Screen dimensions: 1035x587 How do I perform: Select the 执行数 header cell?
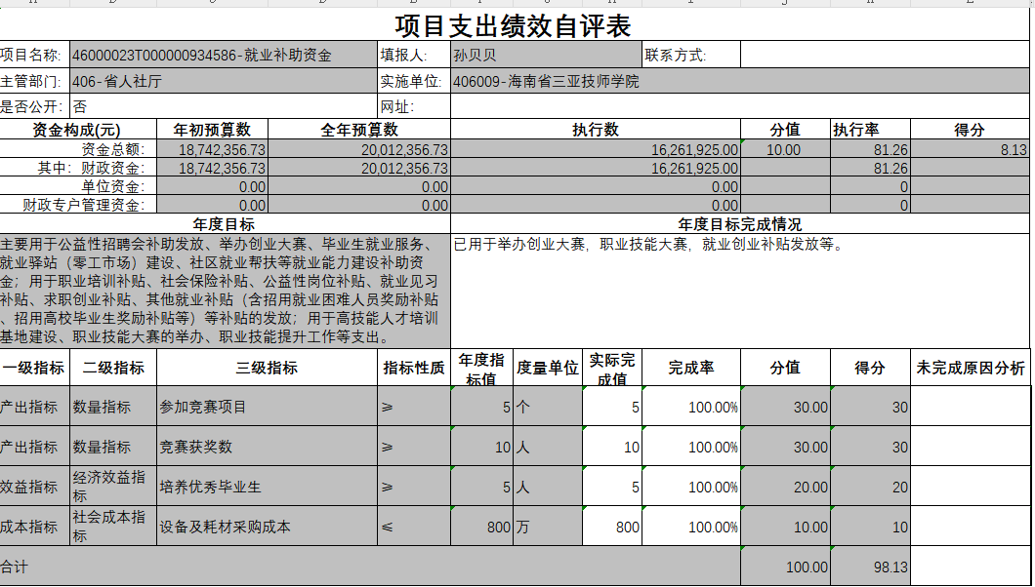click(x=596, y=129)
